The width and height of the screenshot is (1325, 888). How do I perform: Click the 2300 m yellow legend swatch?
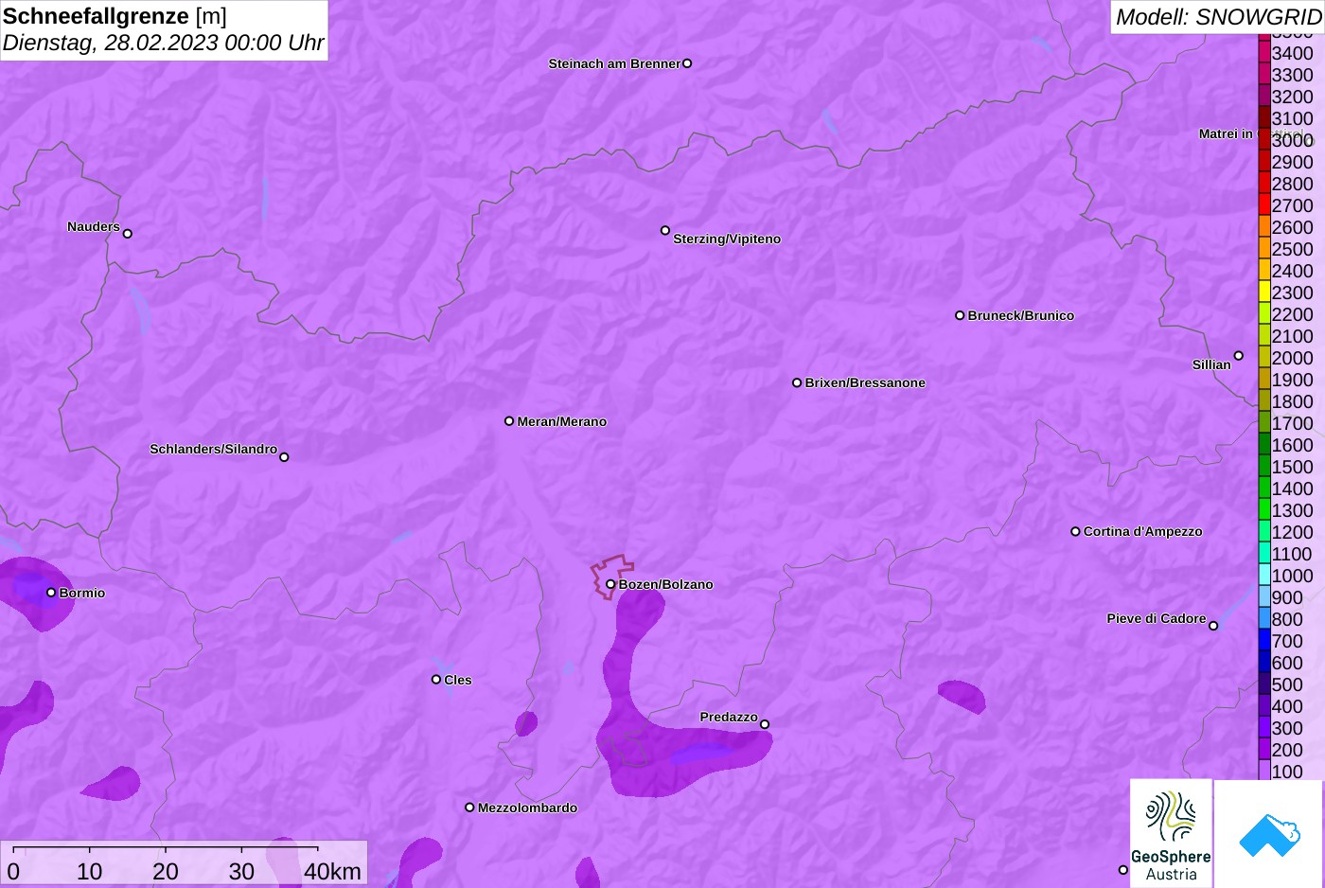pyautogui.click(x=1263, y=293)
